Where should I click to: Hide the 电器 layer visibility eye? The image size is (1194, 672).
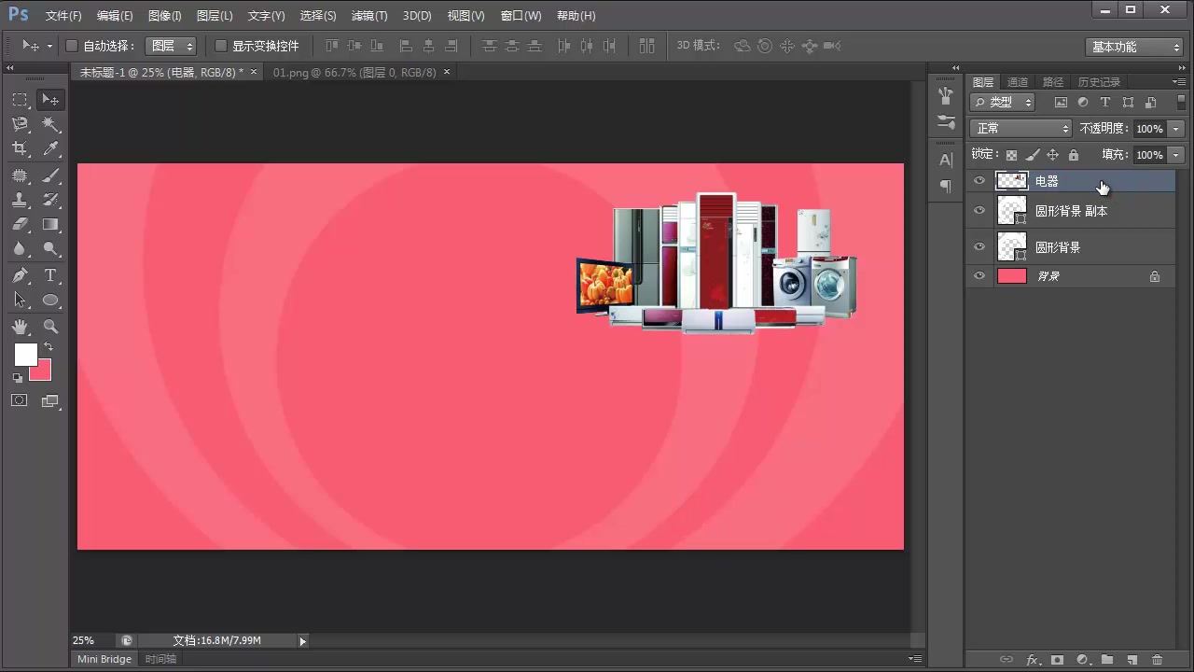[x=979, y=181]
